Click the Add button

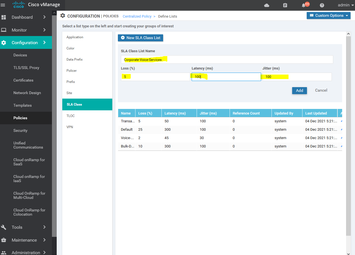coord(299,90)
